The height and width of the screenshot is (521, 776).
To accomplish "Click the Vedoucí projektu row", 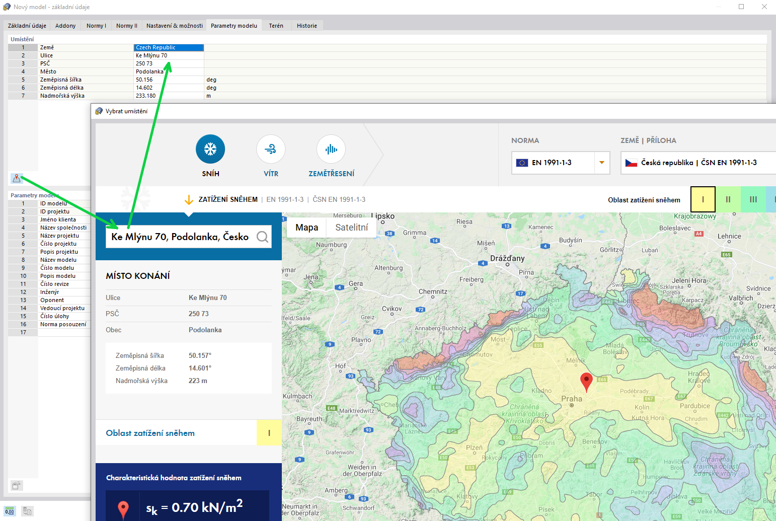I will click(x=49, y=308).
